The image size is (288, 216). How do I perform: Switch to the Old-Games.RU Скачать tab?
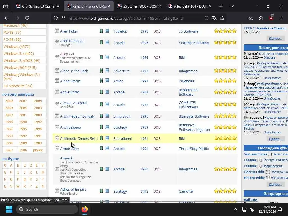coord(38,6)
